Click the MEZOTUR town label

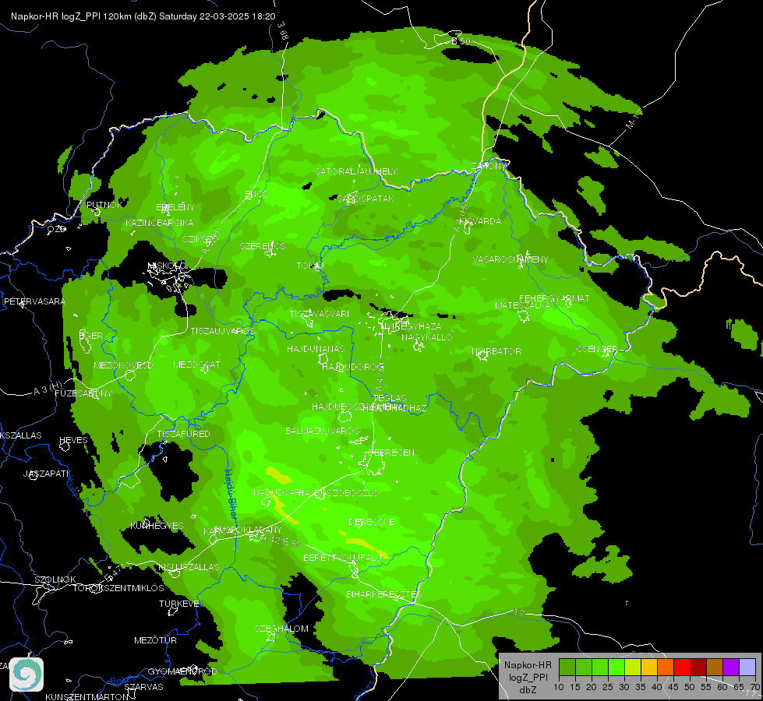(155, 640)
